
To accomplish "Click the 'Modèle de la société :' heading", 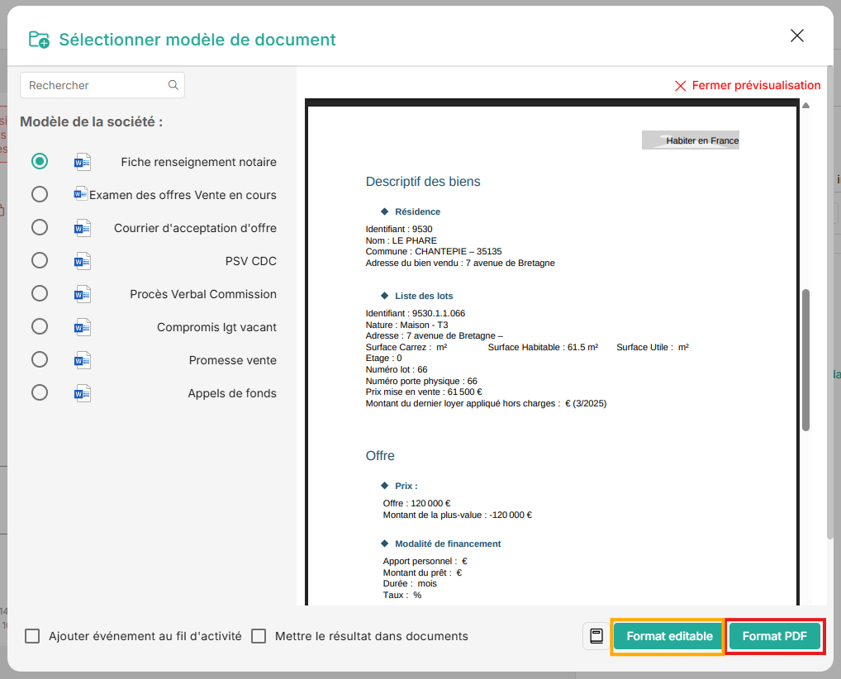I will pos(91,121).
